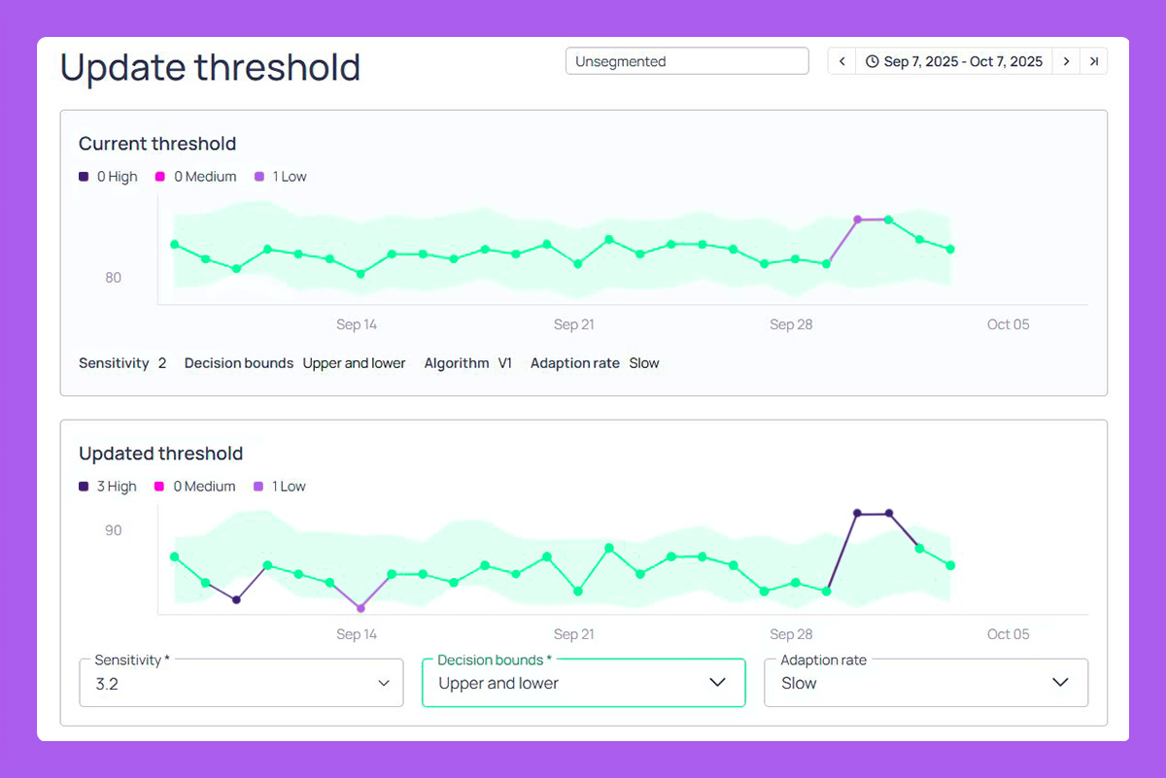Open the Adaption rate dropdown
1166x778 pixels.
tap(925, 683)
